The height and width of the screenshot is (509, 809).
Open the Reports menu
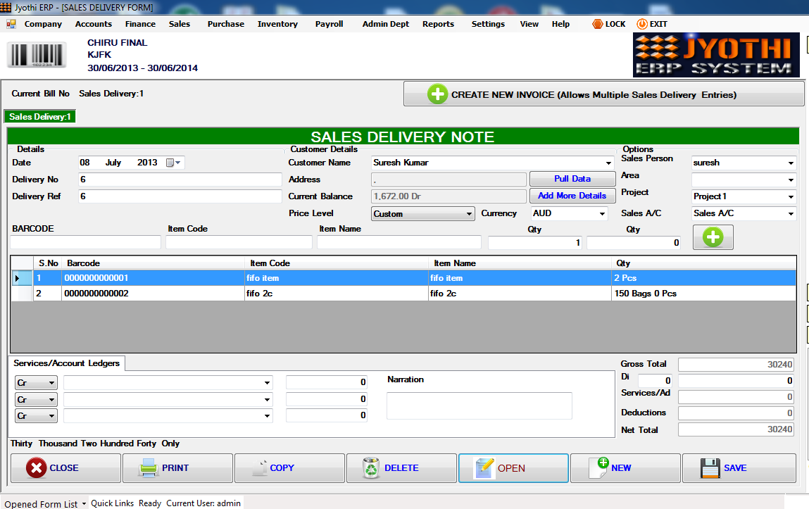(437, 23)
